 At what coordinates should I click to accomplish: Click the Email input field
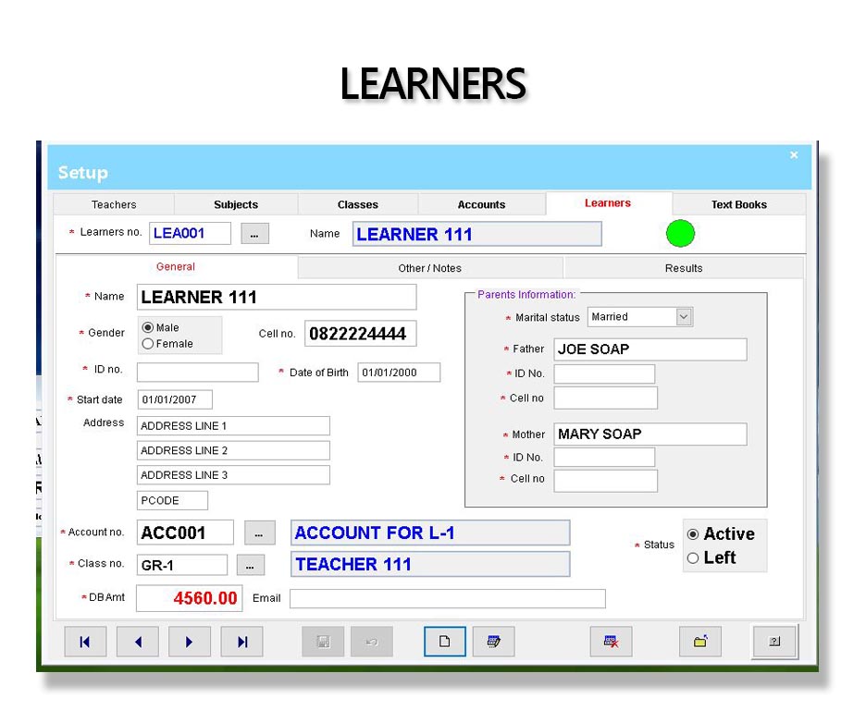click(x=447, y=599)
